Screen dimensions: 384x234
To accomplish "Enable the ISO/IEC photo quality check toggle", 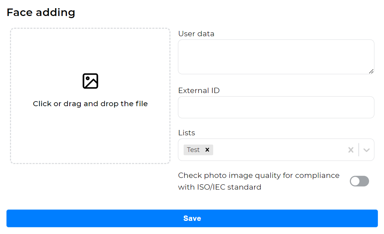I will tap(359, 181).
